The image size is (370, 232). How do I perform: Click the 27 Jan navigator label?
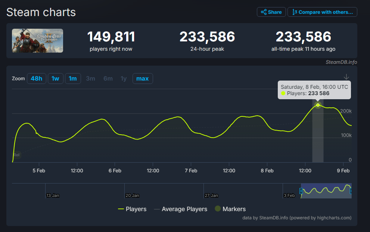[x=211, y=195]
